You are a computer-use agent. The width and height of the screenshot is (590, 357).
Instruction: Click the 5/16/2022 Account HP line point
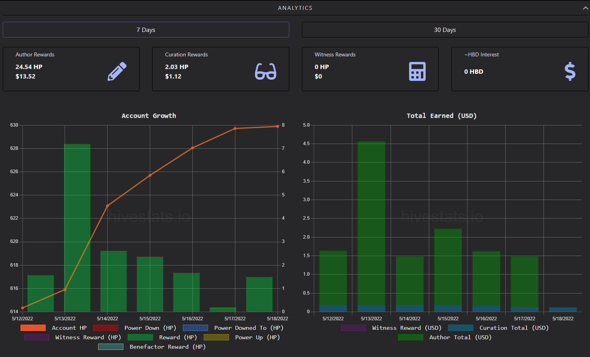[x=193, y=148]
